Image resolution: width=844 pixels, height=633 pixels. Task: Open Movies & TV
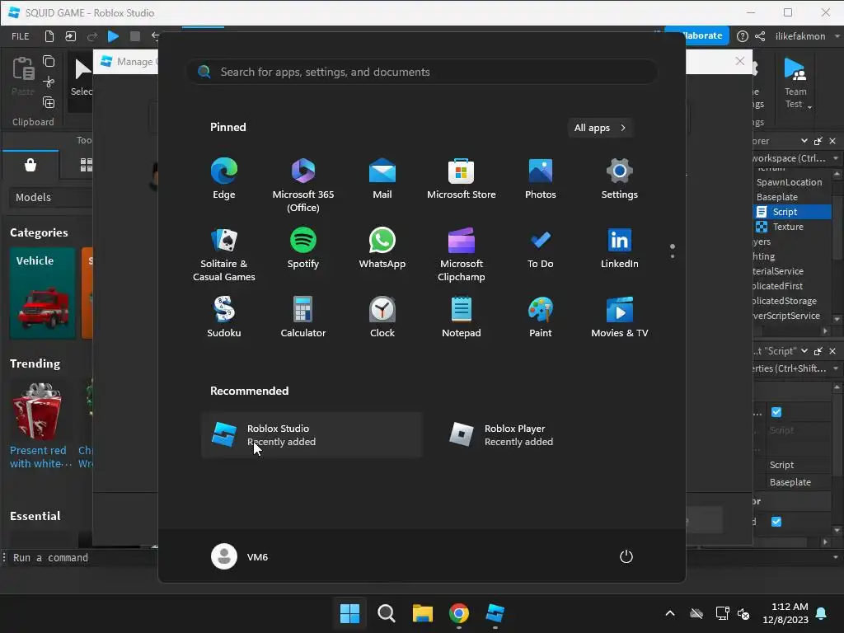point(620,317)
